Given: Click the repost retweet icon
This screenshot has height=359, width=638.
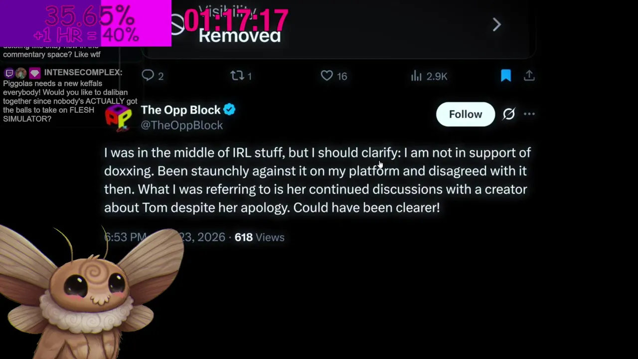Looking at the screenshot, I should (236, 76).
